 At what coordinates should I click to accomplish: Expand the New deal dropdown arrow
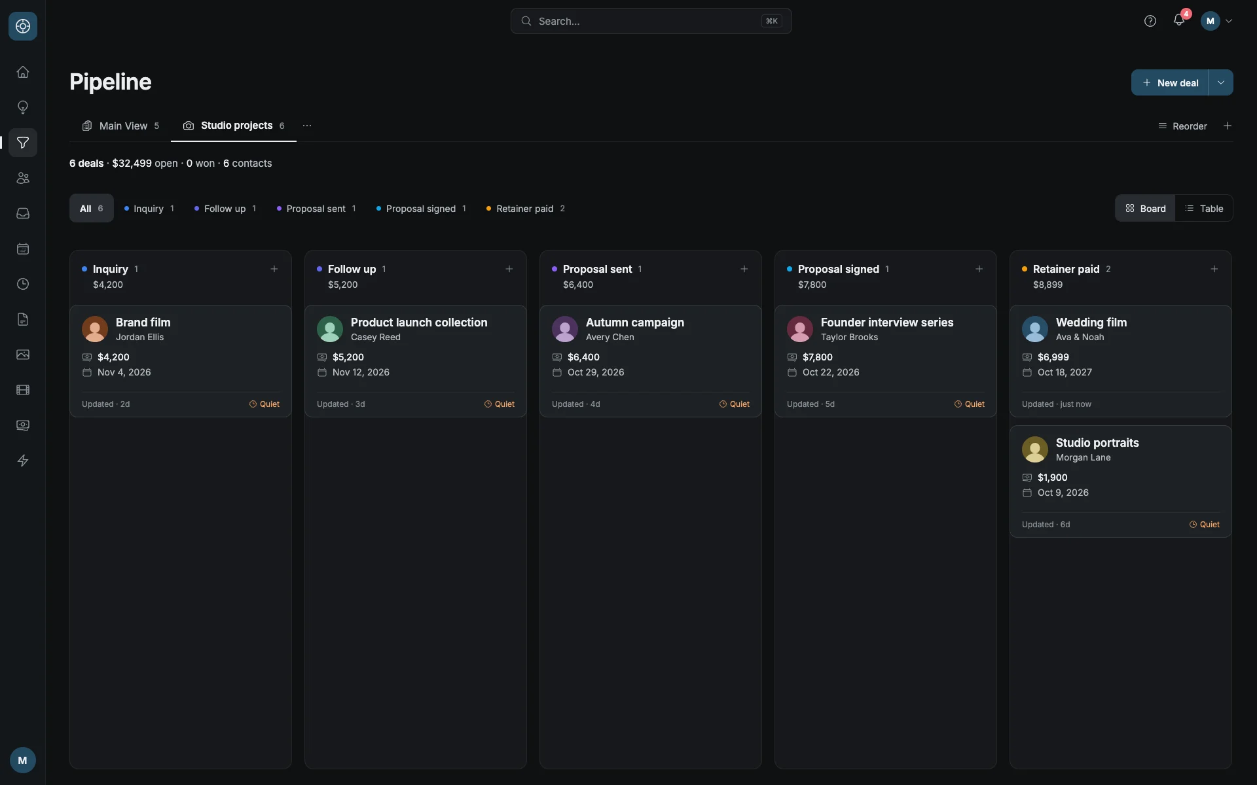click(x=1221, y=82)
